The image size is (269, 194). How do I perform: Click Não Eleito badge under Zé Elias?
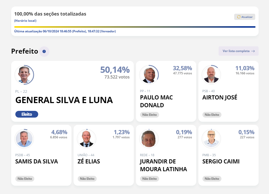(x=87, y=179)
